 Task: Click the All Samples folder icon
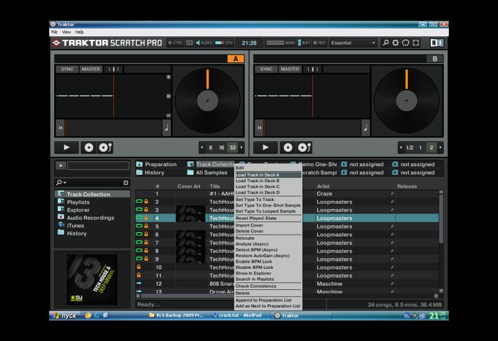[190, 172]
